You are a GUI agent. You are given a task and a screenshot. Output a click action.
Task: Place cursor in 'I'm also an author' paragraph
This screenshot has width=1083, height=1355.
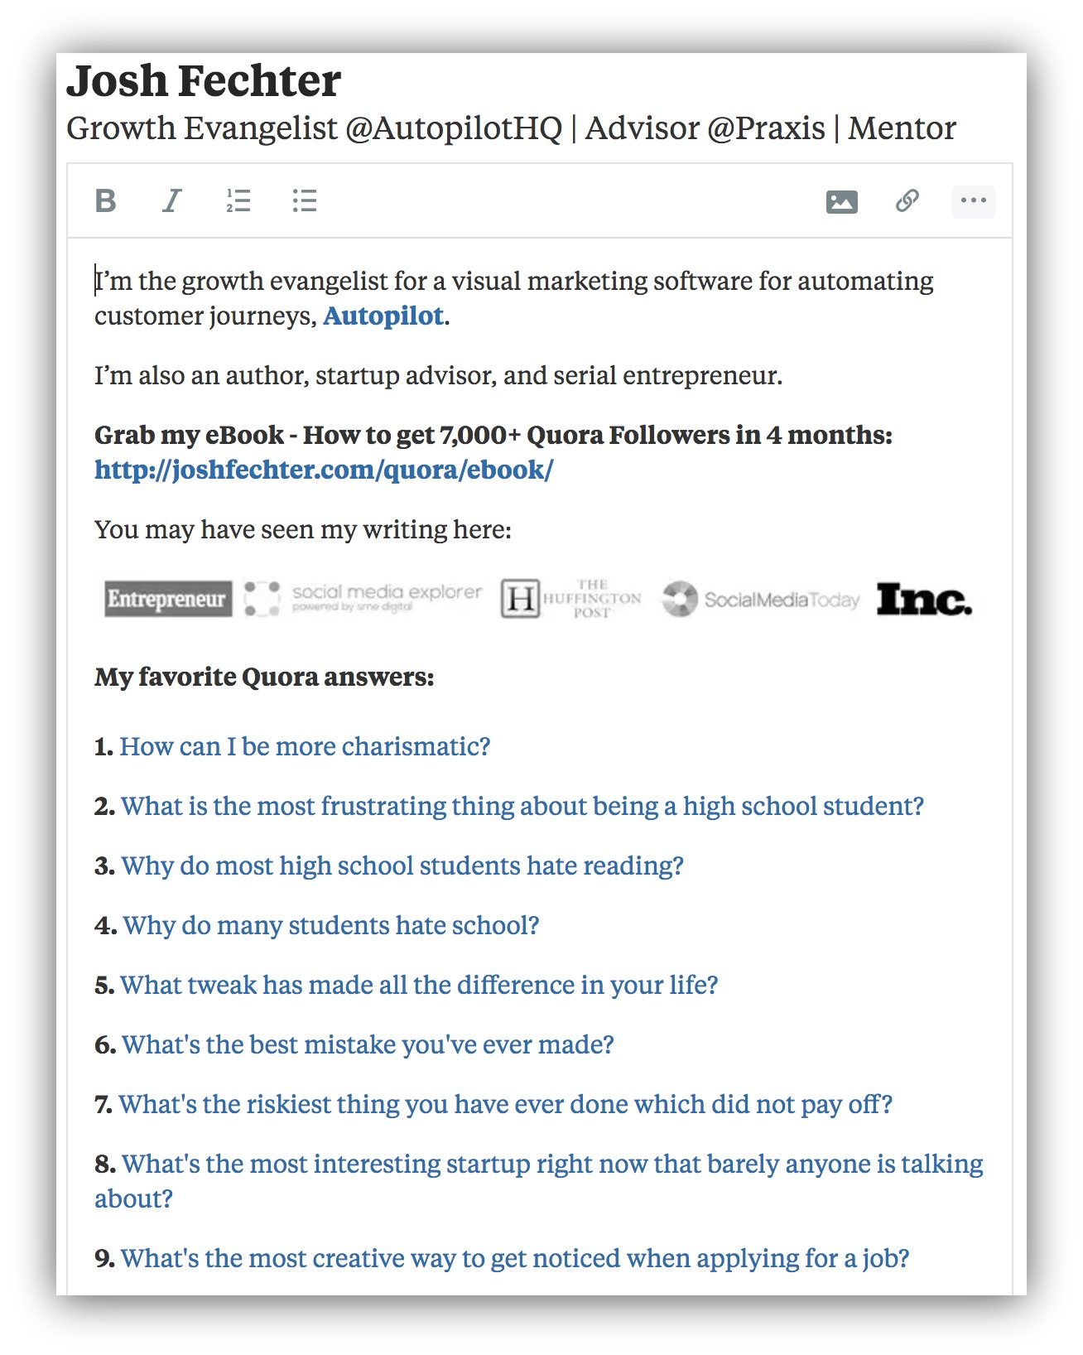coord(438,376)
